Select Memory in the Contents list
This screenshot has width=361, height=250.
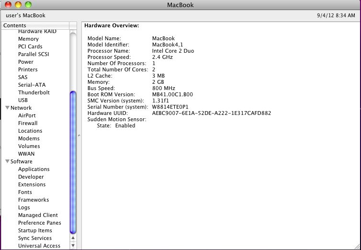coord(28,39)
